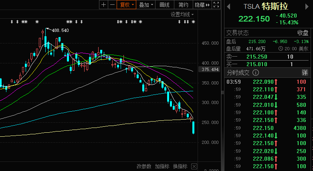The height and width of the screenshot is (171, 313).
Task: Click the 450.000 price axis label
Action: [210, 43]
